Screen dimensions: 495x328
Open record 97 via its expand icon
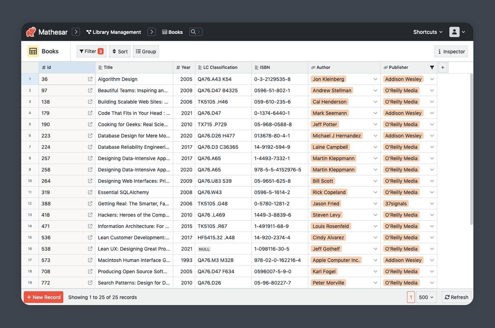coord(90,90)
